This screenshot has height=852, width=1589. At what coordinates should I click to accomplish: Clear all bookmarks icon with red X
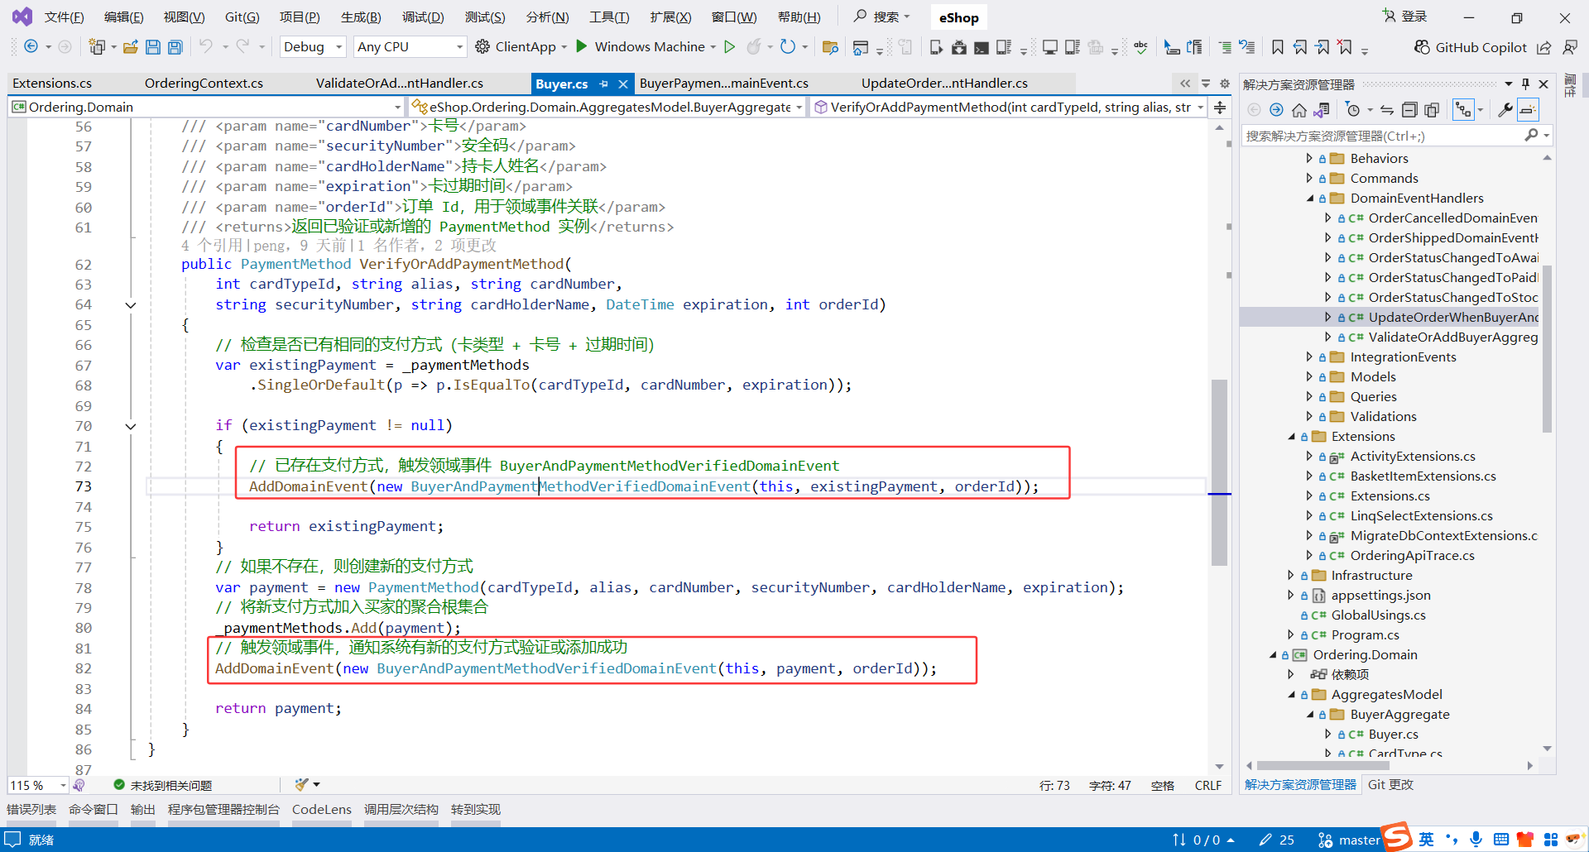click(x=1345, y=47)
